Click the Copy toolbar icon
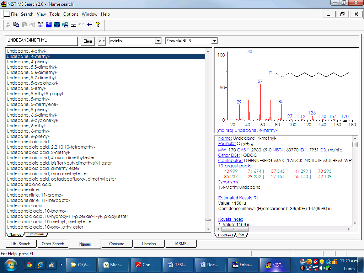 point(16,25)
